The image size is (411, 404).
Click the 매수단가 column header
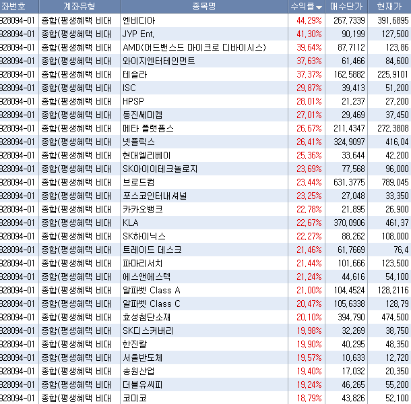(346, 6)
